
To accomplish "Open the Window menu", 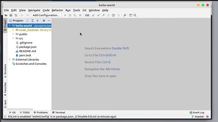I will (94, 10).
